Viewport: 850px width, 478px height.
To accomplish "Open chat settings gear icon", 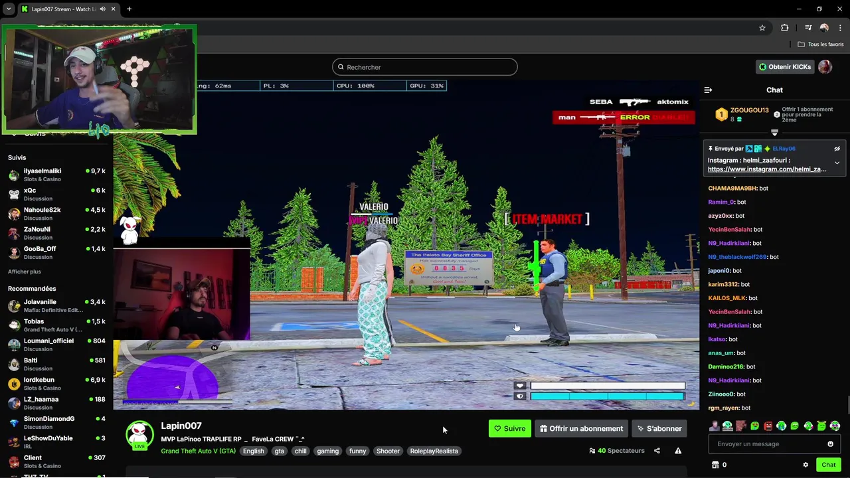I will [806, 465].
